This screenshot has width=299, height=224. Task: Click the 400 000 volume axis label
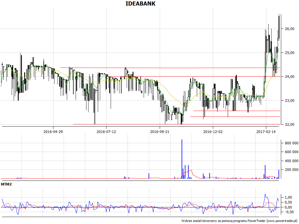[292, 161]
